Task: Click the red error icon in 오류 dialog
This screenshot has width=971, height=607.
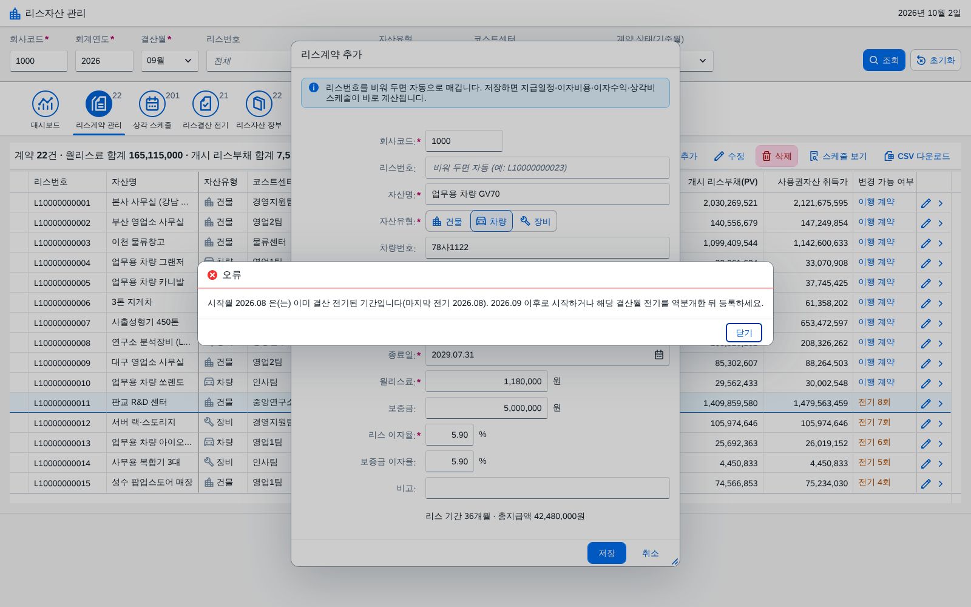Action: [x=212, y=275]
